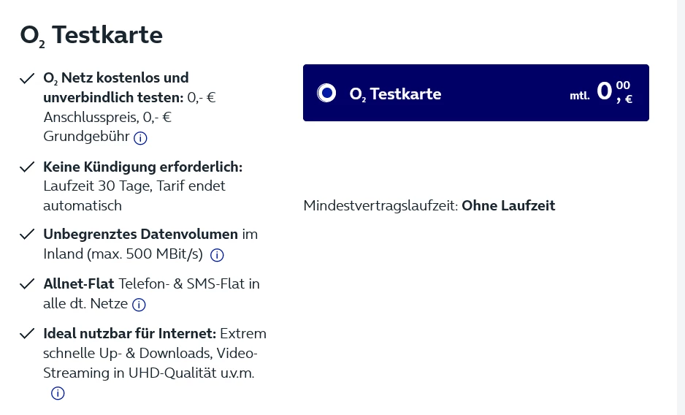Image resolution: width=685 pixels, height=415 pixels.
Task: Click the Mindestvertragslaufzeit label
Action: point(380,205)
